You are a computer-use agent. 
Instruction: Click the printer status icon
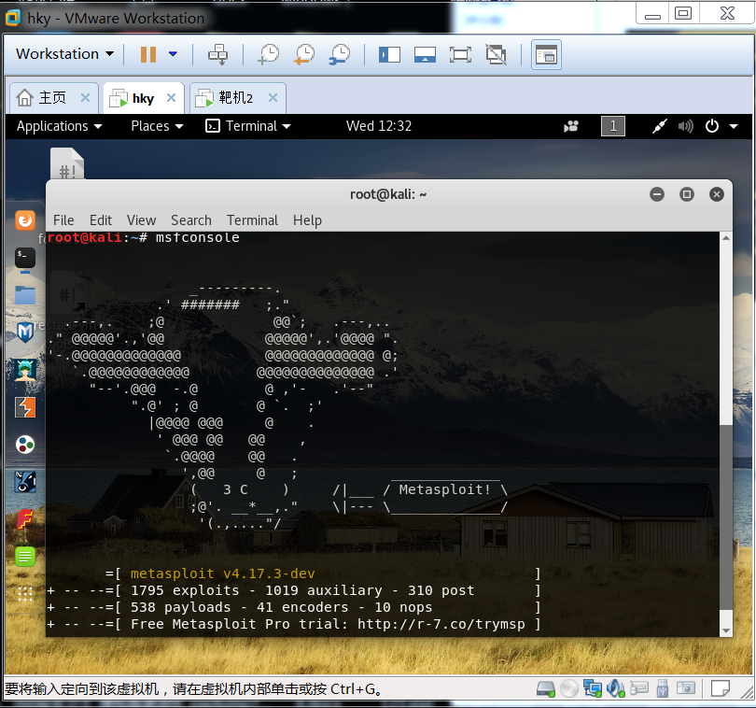[x=639, y=688]
